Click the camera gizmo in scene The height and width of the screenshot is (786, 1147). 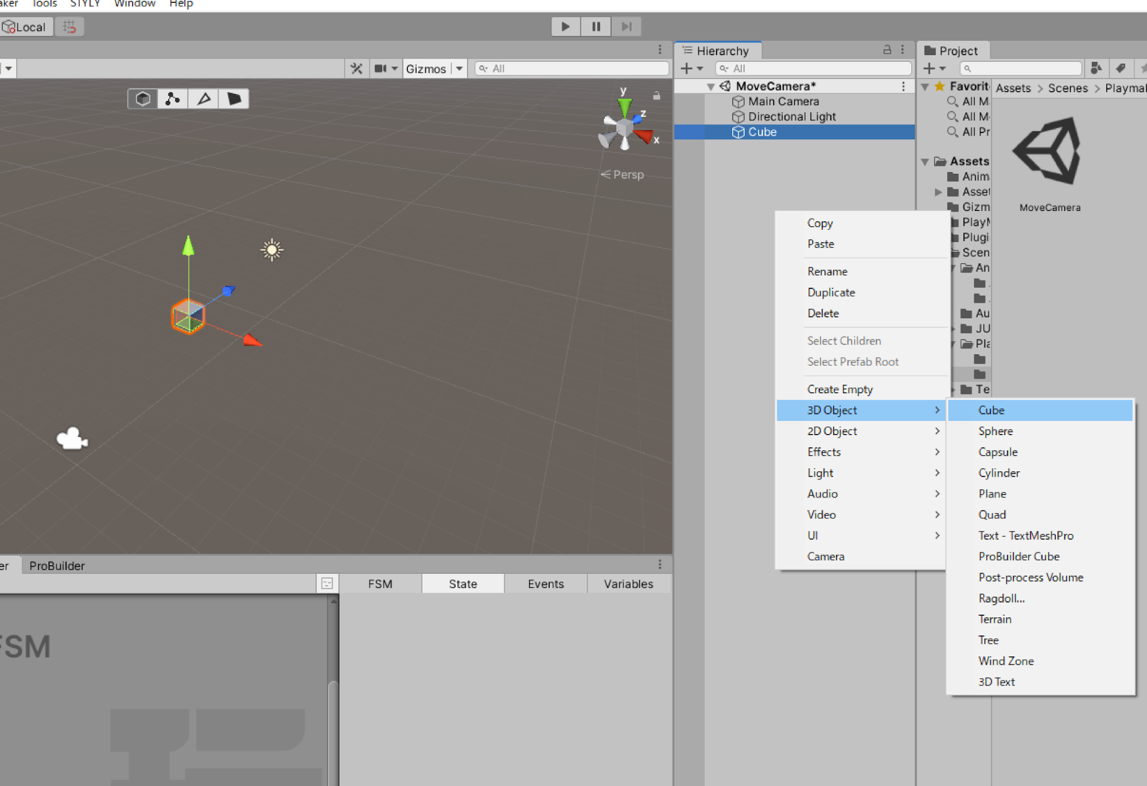[72, 439]
